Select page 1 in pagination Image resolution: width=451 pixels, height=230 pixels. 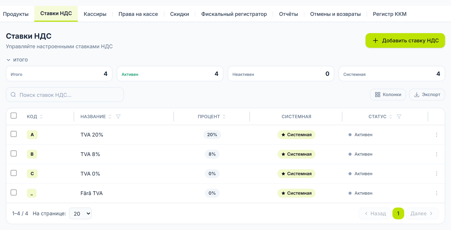click(x=398, y=213)
